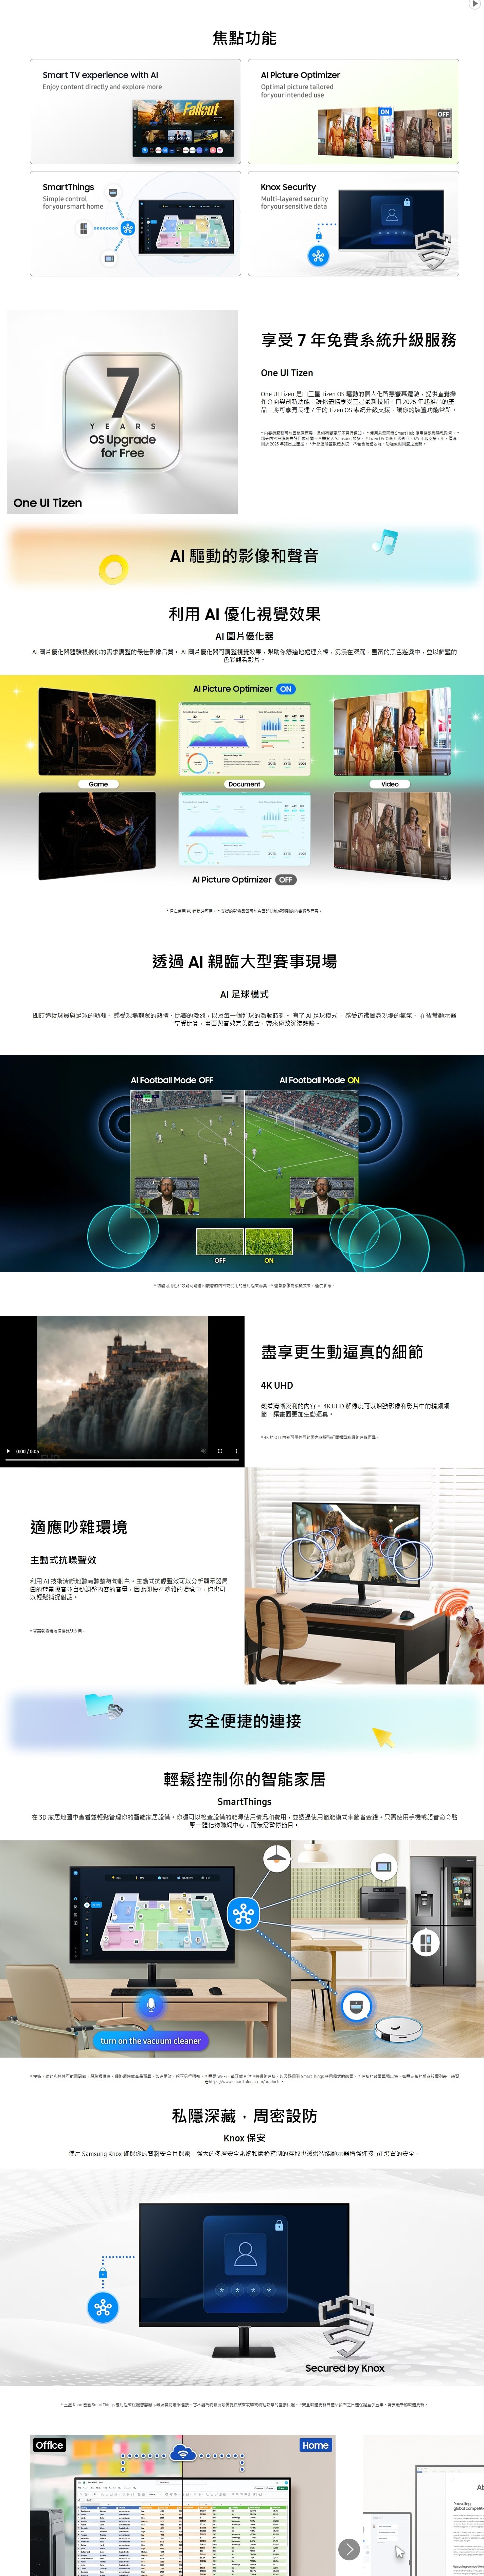
Task: Click the 0:00 / 0:05 video time display
Action: pyautogui.click(x=28, y=1451)
